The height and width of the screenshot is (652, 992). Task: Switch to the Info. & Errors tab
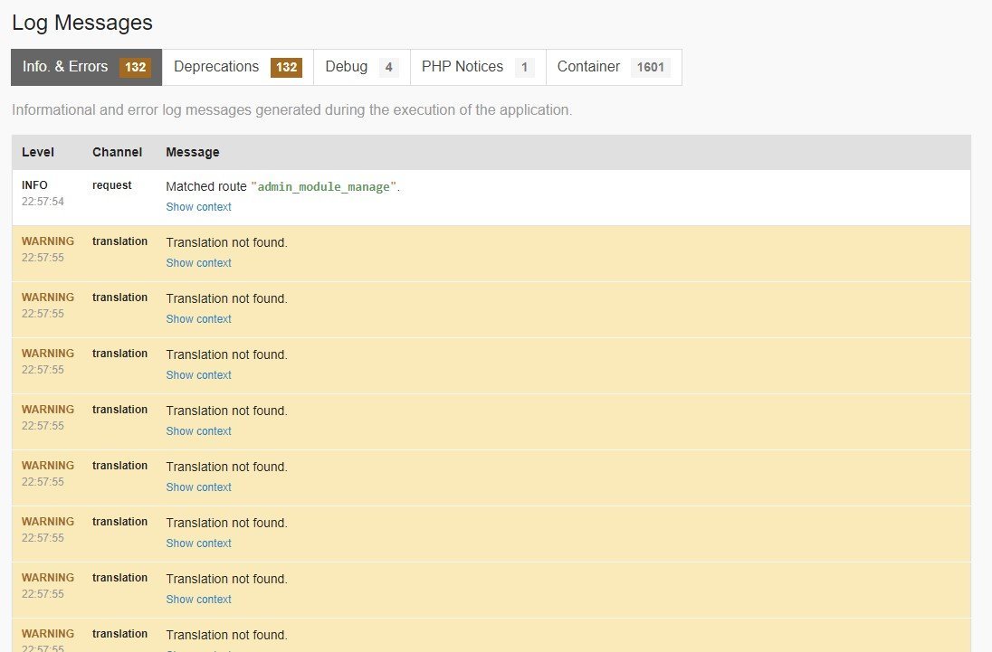pyautogui.click(x=87, y=67)
